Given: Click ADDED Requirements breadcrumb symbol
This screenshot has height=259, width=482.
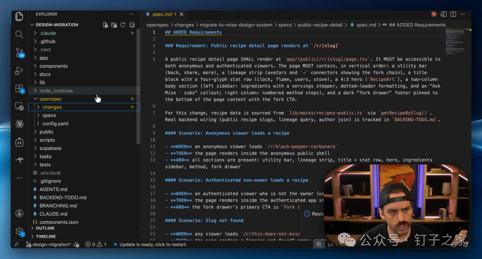Looking at the screenshot, I should (417, 25).
